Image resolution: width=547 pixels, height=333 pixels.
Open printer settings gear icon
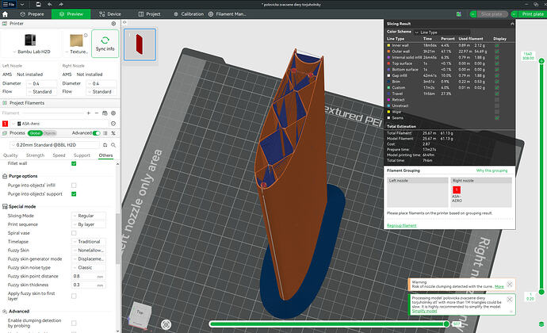point(113,24)
